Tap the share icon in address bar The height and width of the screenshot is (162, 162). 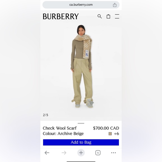[115, 5]
